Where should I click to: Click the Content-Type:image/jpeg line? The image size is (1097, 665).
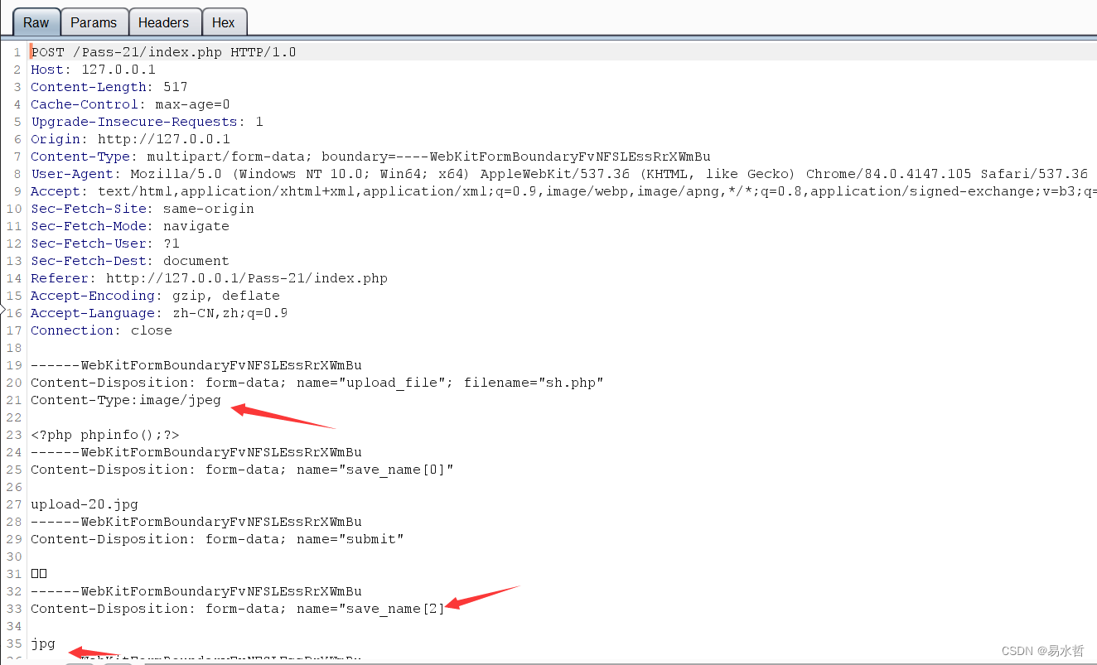coord(126,400)
